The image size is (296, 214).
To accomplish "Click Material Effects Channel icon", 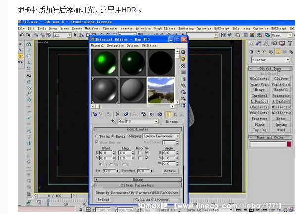I will click(x=151, y=114).
